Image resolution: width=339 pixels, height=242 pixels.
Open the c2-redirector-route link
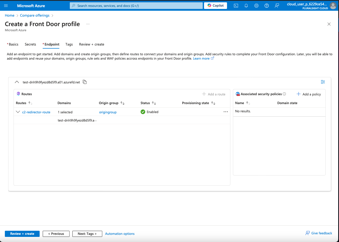coord(36,112)
